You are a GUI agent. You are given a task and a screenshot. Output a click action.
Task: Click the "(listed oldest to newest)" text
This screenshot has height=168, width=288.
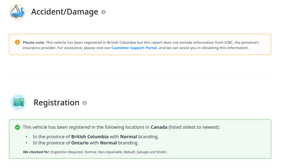coord(194,127)
